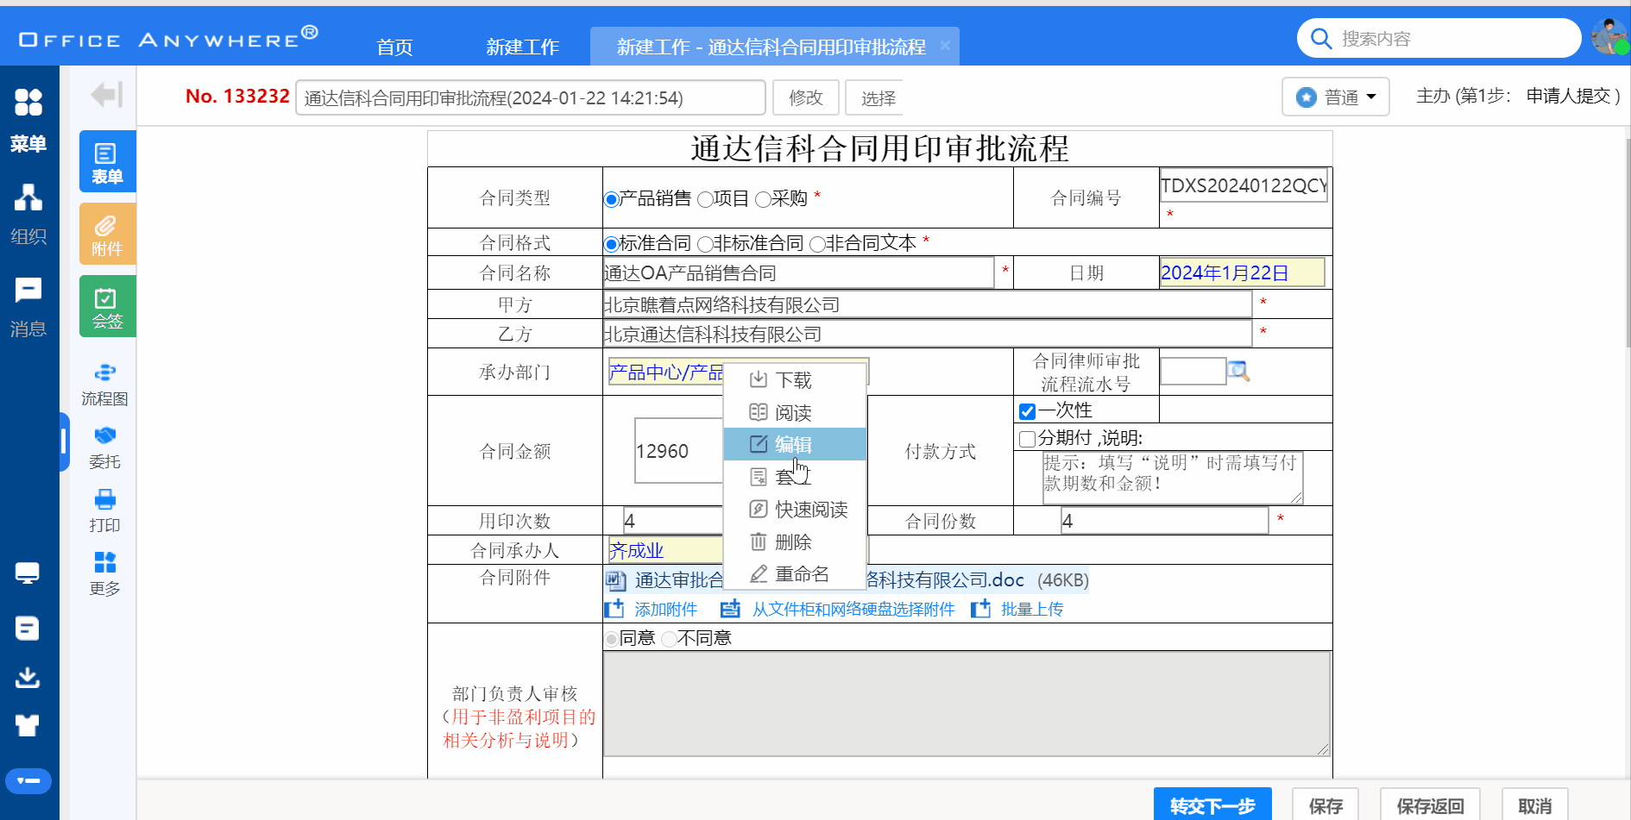Click the vertical scrollbar on right edge
This screenshot has width=1631, height=820.
coord(1627,241)
